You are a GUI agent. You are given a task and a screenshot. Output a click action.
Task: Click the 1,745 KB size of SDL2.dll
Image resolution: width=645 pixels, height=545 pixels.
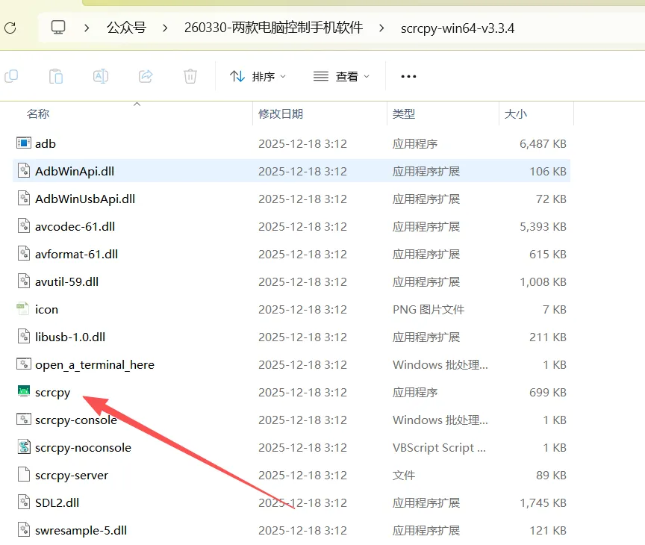[x=543, y=502]
